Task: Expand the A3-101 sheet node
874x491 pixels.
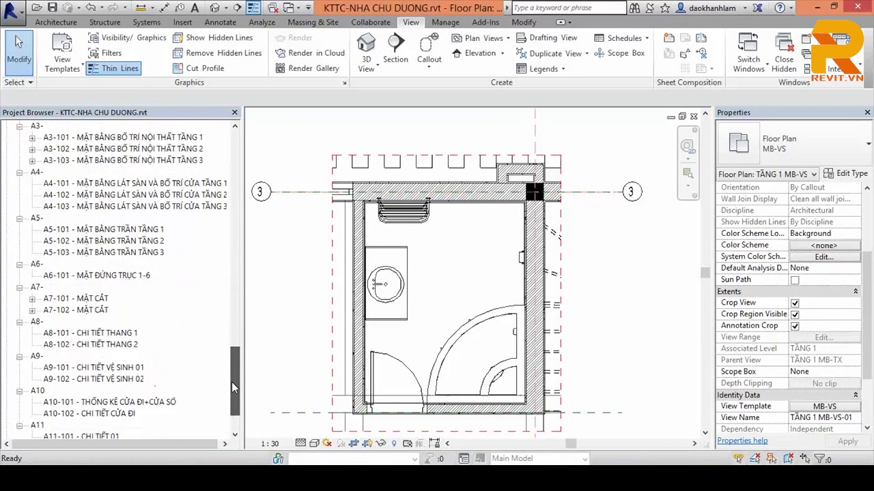Action: tap(32, 137)
